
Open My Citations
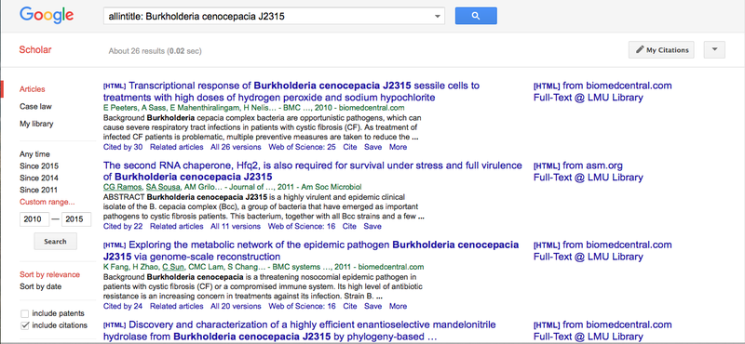click(x=661, y=50)
